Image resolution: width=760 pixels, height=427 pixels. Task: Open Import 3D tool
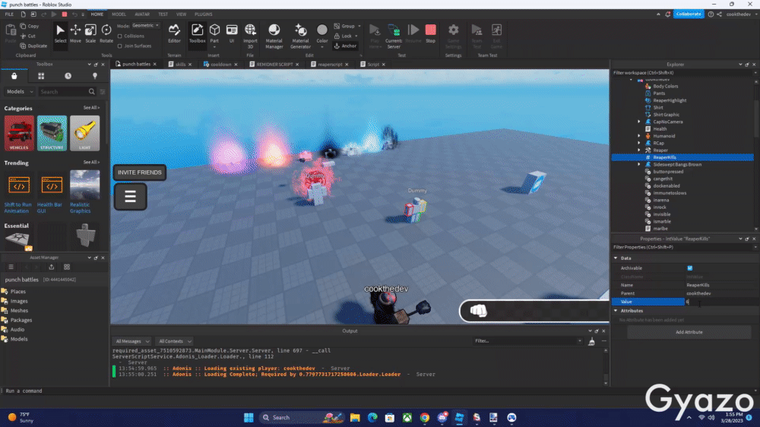[250, 36]
